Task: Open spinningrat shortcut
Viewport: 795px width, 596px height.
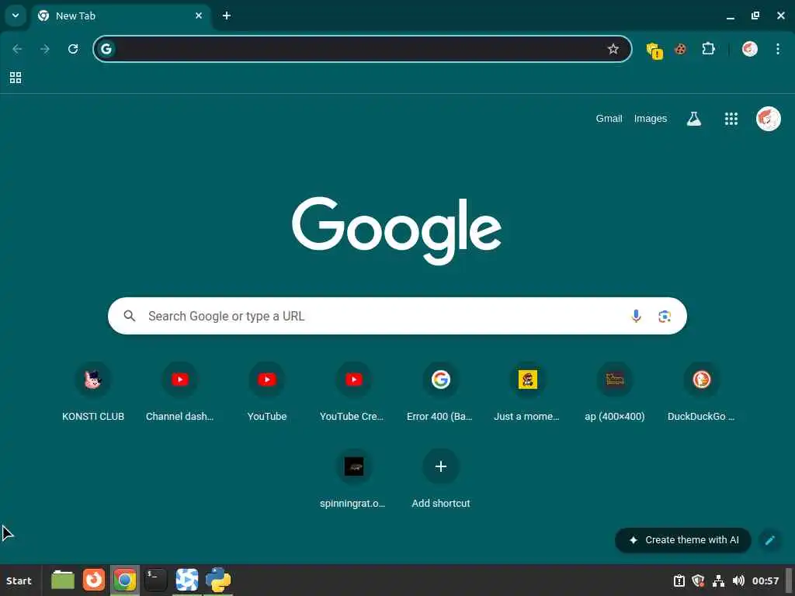Action: [354, 479]
